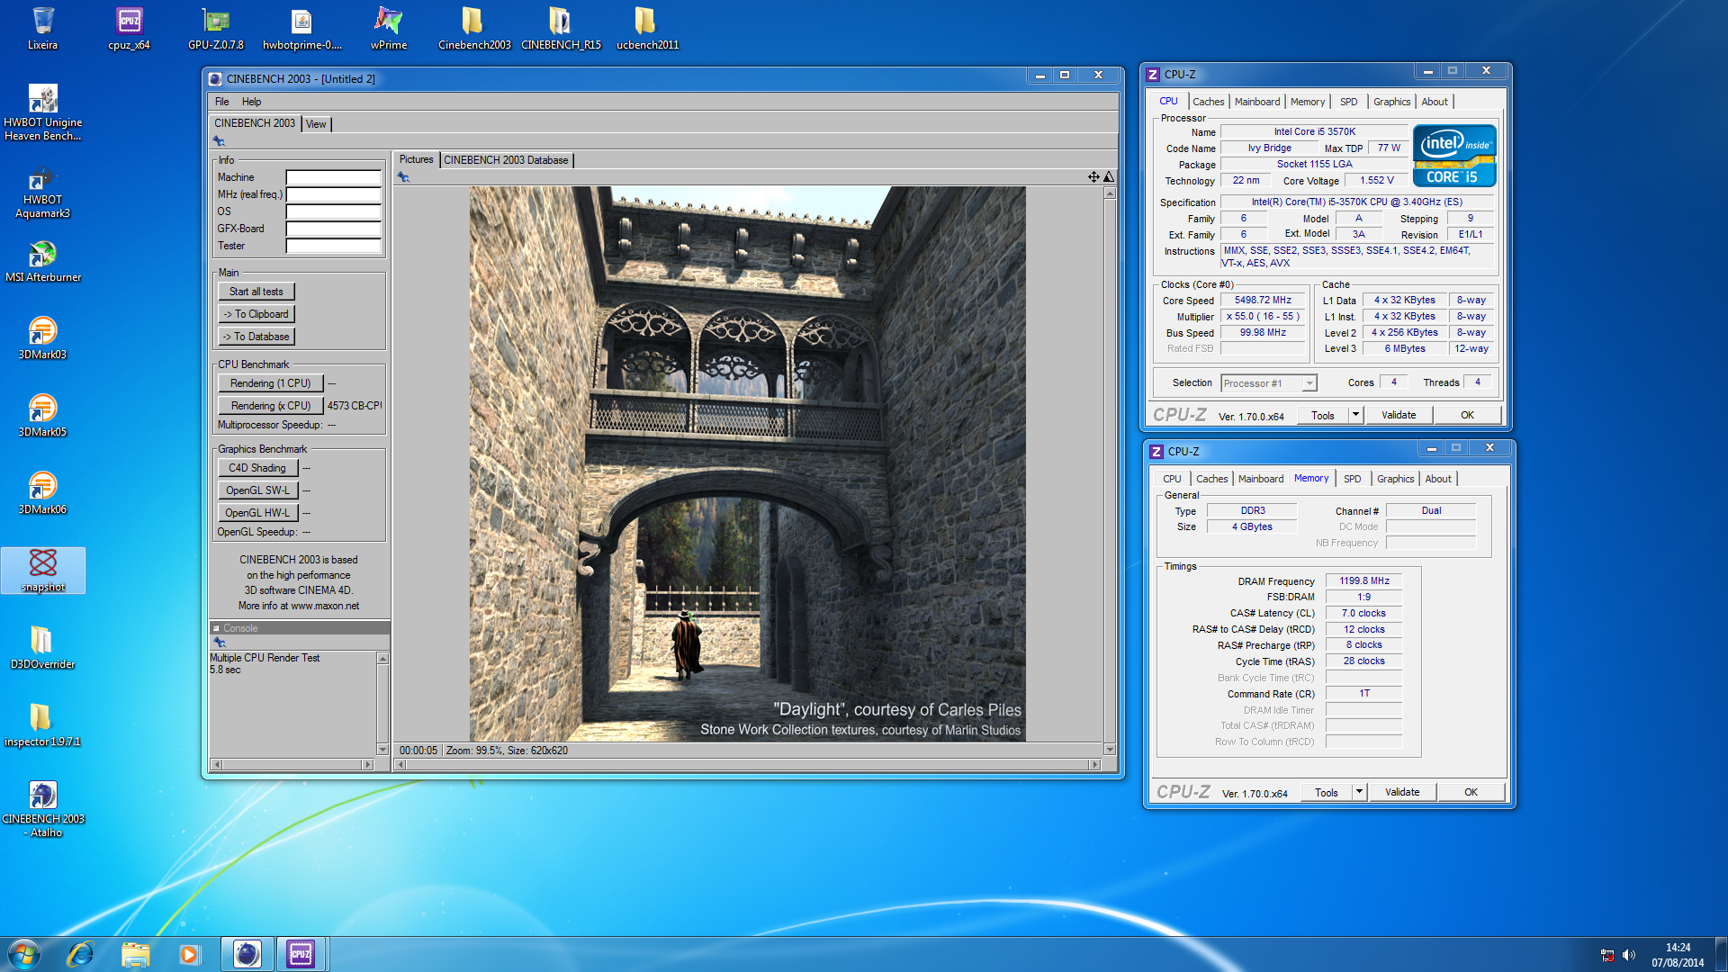Switch to Graphics tab in bottom CPU-Z
The image size is (1728, 972).
(1395, 479)
